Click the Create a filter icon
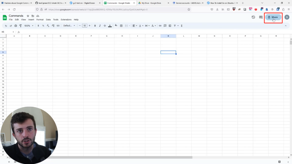The height and width of the screenshot is (164, 292). (x=175, y=26)
